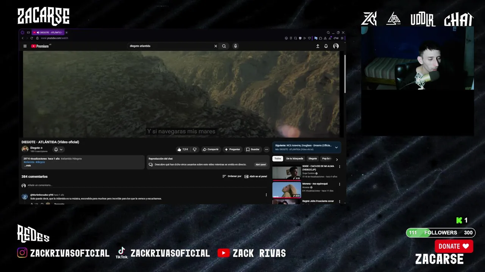Save the video with Guardar

click(x=253, y=149)
